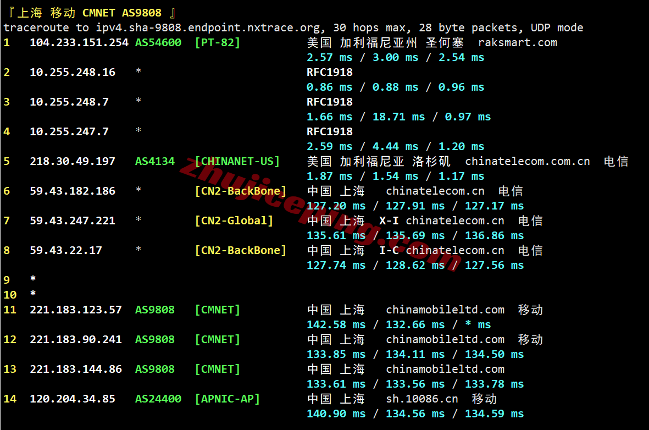Screen dimensions: 649x430
Task: Click IP address 59.43.182.186
Action: [x=72, y=191]
